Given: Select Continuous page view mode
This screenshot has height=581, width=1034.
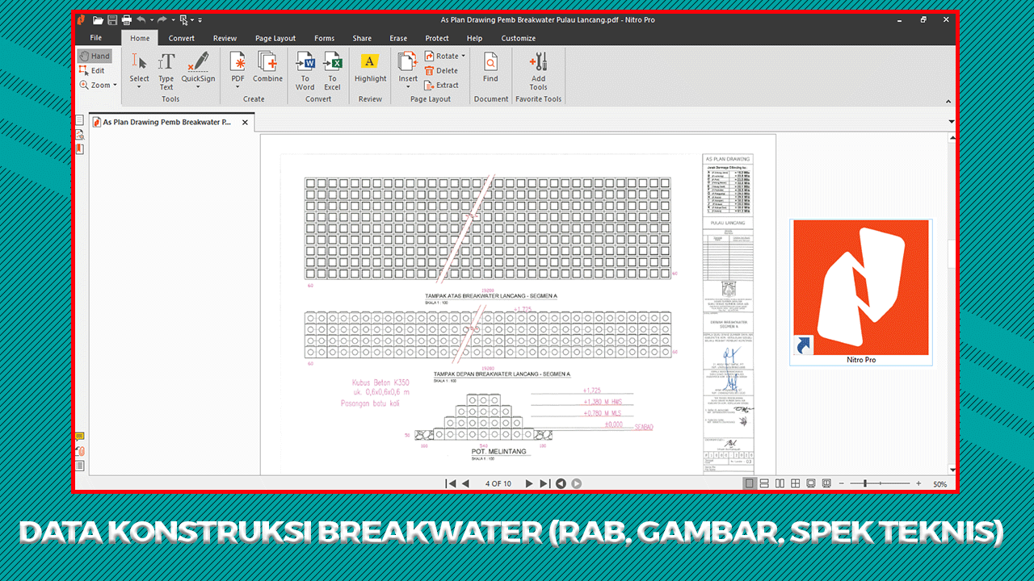Looking at the screenshot, I should 765,483.
